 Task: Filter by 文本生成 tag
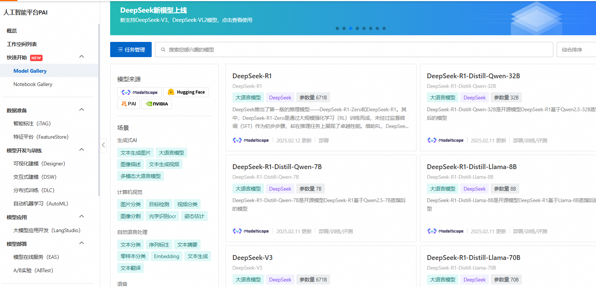tap(198, 256)
